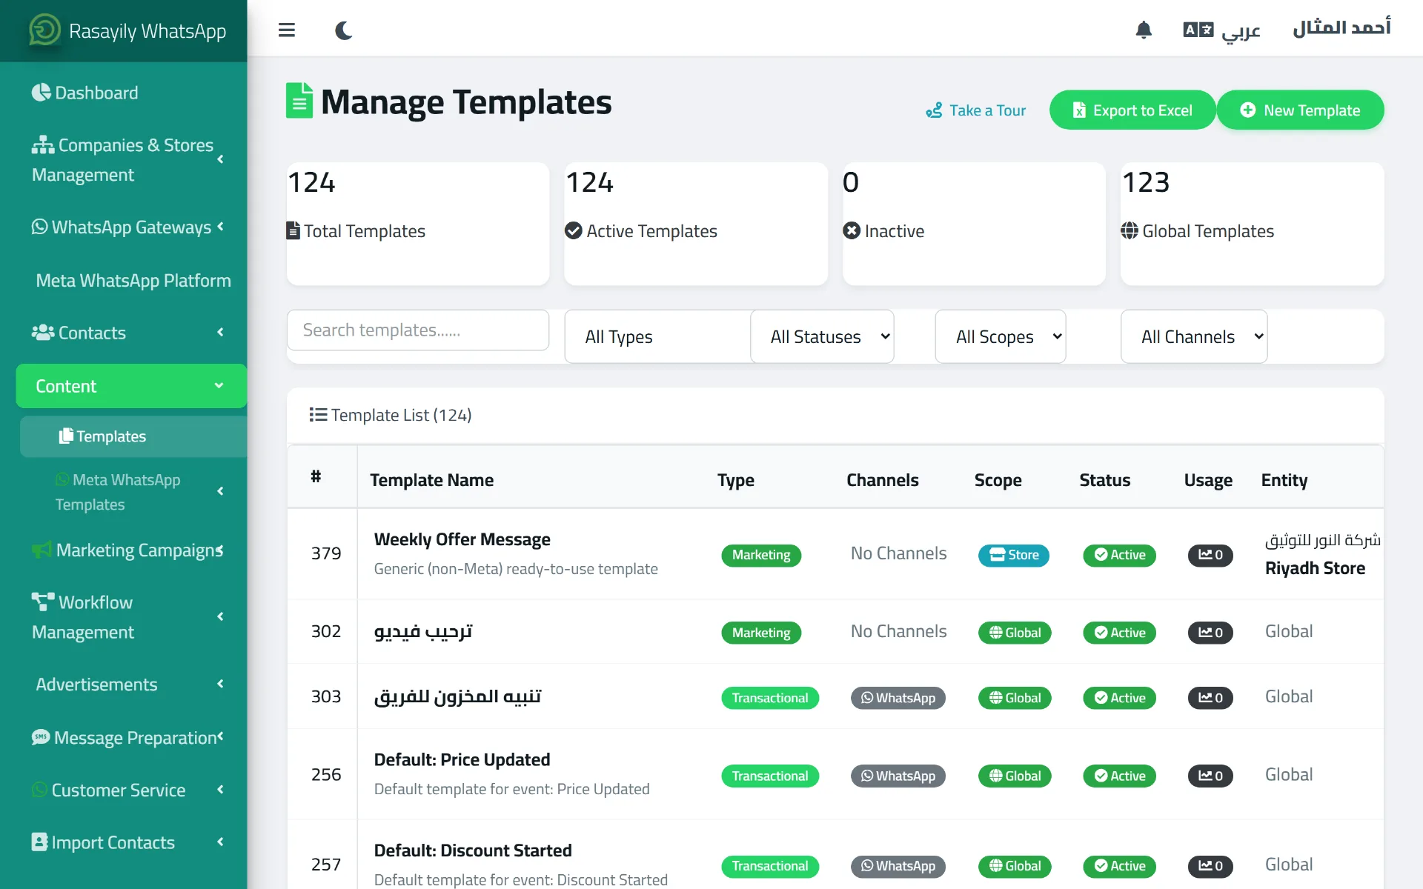1423x889 pixels.
Task: Open user menu أحمد المثال
Action: pyautogui.click(x=1341, y=28)
